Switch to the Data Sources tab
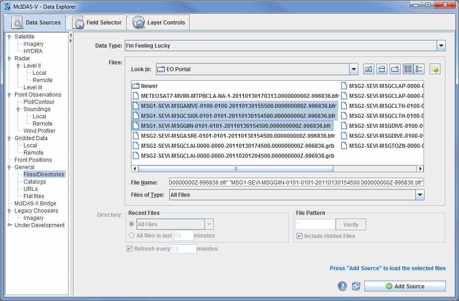This screenshot has height=301, width=459. tap(35, 23)
